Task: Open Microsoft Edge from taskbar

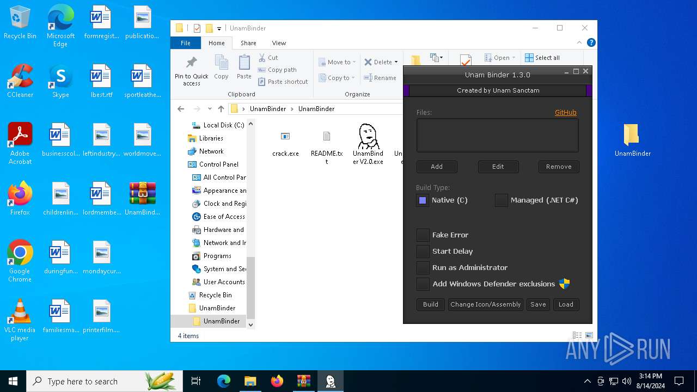Action: pyautogui.click(x=224, y=381)
